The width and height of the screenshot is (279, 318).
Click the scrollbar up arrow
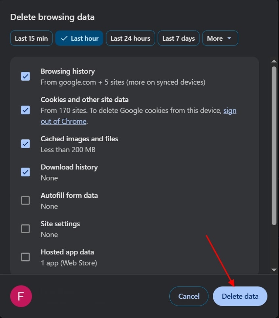pos(274,61)
